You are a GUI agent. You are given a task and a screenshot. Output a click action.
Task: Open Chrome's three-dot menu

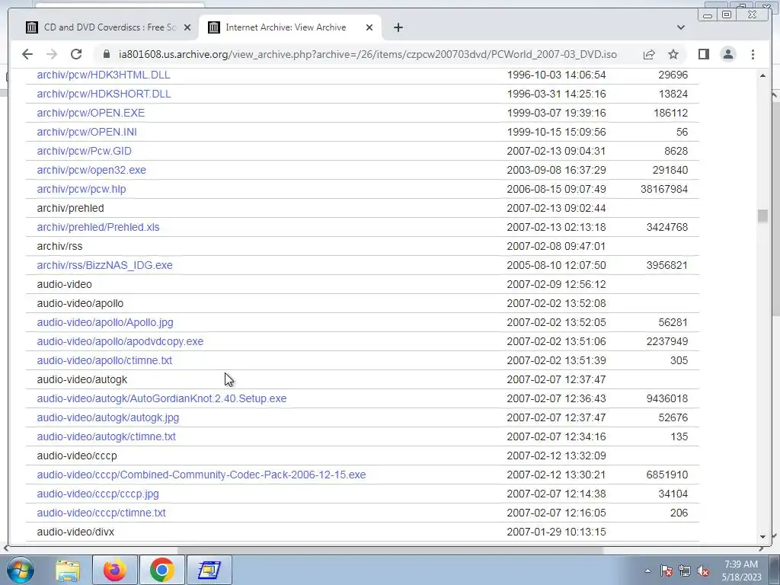[753, 54]
